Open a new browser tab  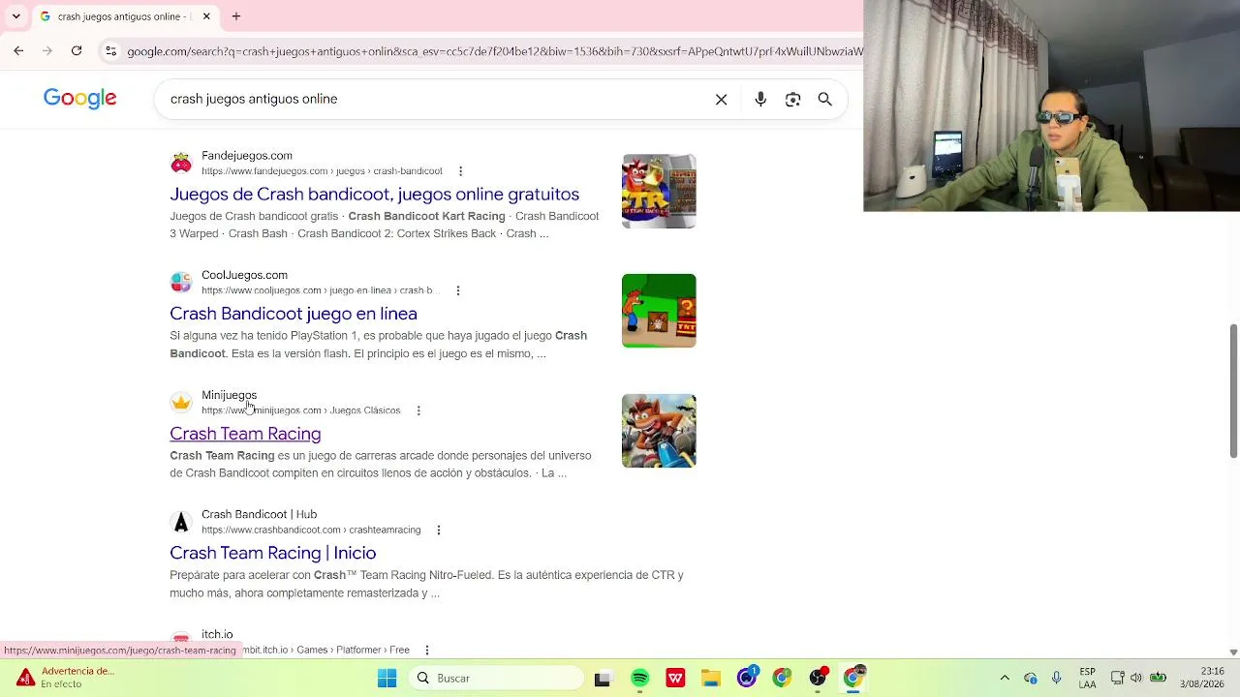(x=236, y=16)
